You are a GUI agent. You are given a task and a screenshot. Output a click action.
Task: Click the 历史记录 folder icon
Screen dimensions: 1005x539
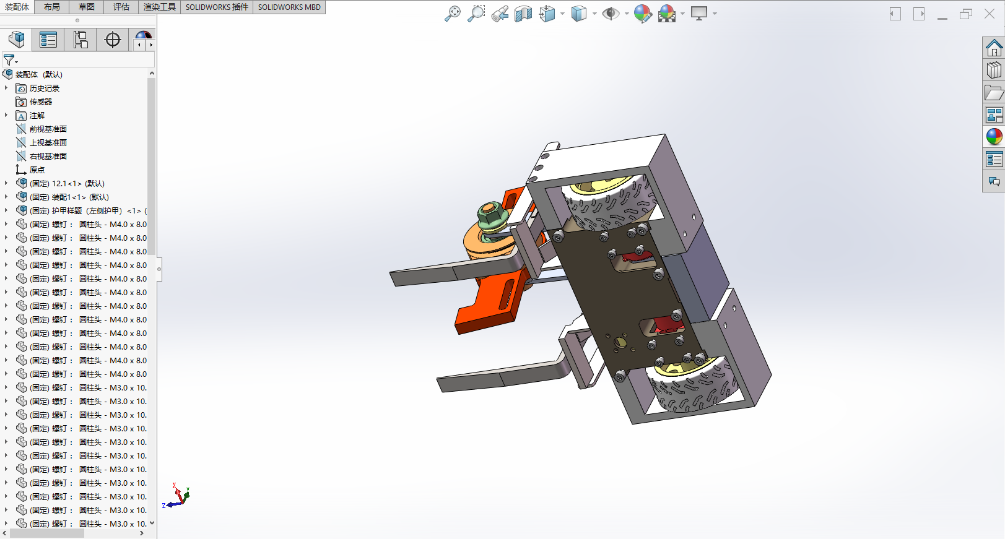click(x=21, y=88)
